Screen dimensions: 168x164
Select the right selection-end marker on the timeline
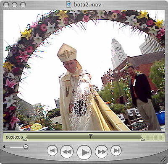142,139
